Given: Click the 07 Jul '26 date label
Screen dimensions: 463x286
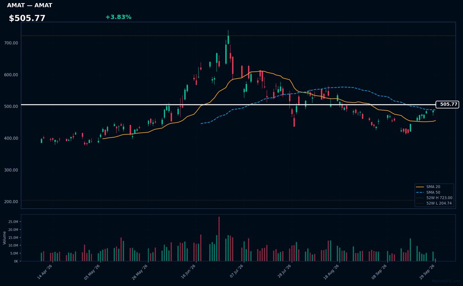Looking at the screenshot, I should [x=236, y=272].
